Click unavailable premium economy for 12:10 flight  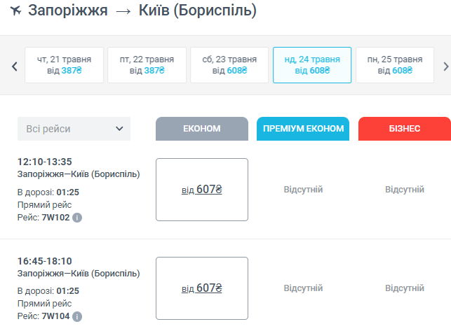(303, 189)
